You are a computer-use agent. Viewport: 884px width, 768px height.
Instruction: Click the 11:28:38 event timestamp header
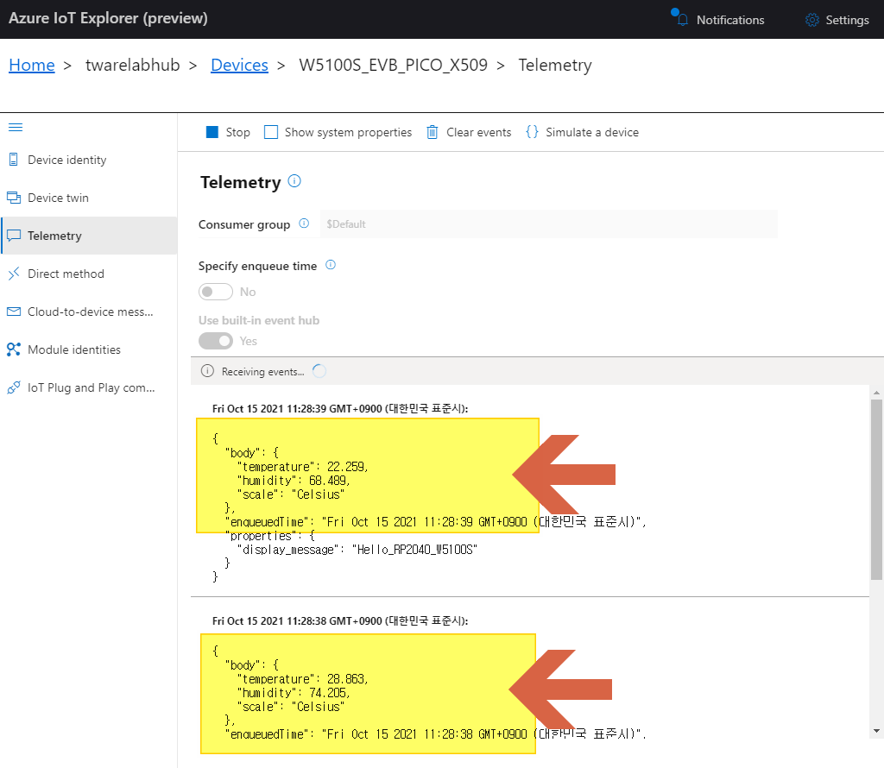click(x=340, y=621)
